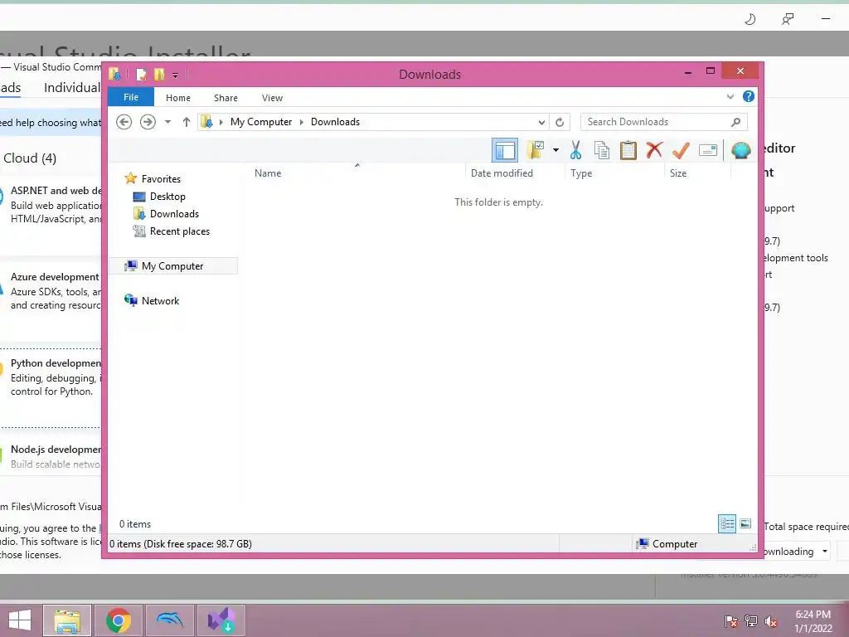Open the Installer downloading options dropdown
849x637 pixels.
point(825,552)
